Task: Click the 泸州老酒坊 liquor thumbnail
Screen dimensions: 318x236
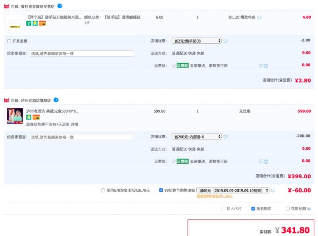Action: click(15, 116)
